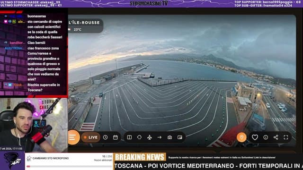Enter fullscreen with the expand icon
The image size is (303, 170).
pos(286,137)
